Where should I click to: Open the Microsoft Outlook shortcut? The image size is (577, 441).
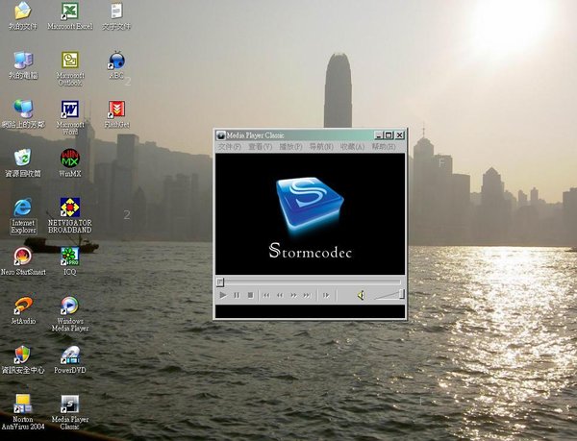(70, 68)
